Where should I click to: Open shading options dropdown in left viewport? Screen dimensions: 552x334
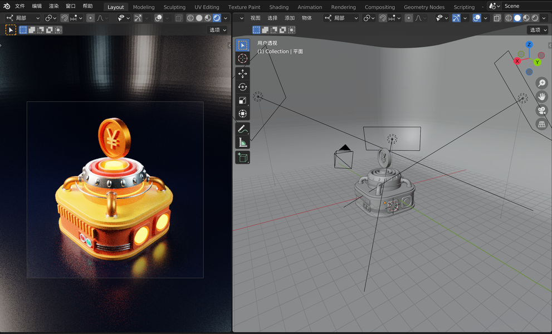(x=226, y=18)
